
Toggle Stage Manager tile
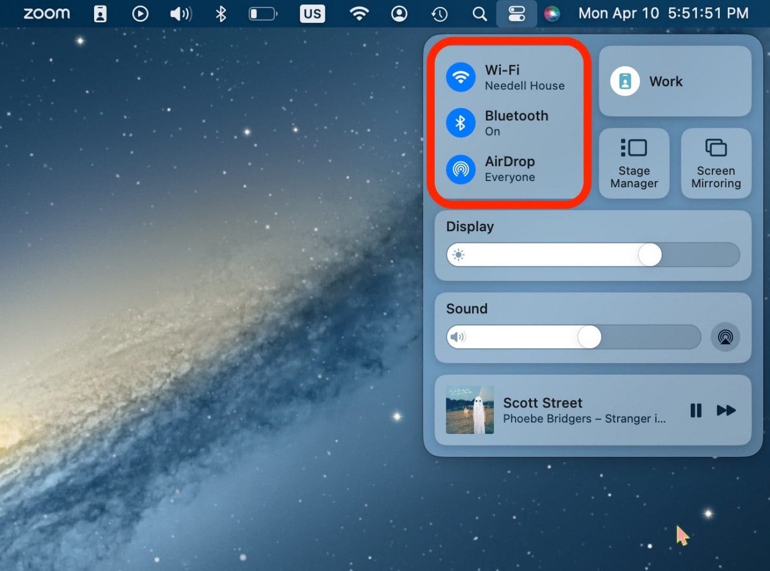634,164
